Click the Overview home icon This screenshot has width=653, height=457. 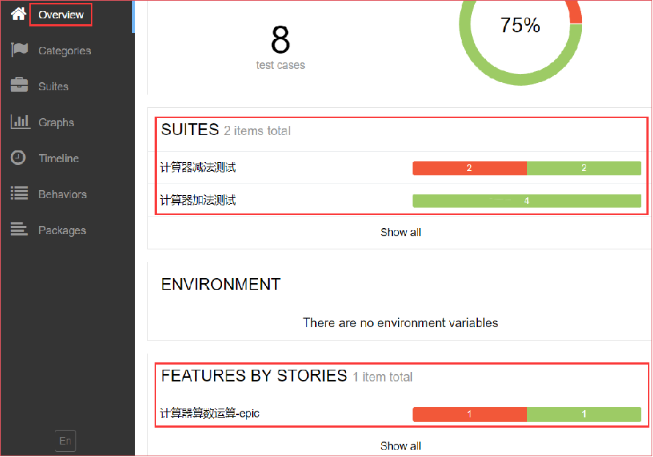coord(18,14)
